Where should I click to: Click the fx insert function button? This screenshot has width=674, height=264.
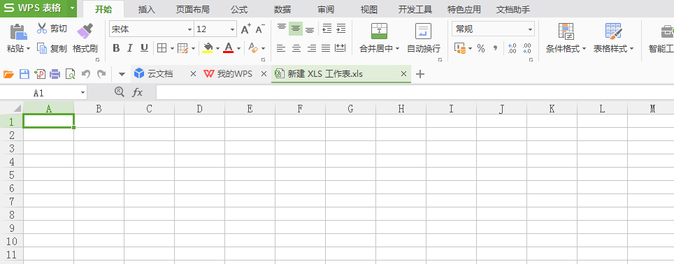click(x=137, y=92)
